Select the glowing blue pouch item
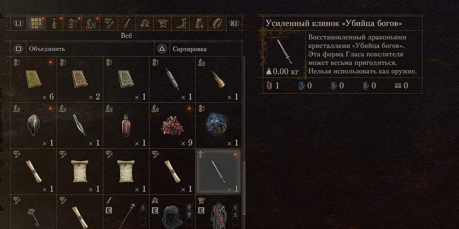The width and height of the screenshot is (459, 229). (218, 125)
